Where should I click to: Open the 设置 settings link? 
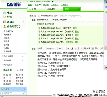pyautogui.click(x=30, y=5)
